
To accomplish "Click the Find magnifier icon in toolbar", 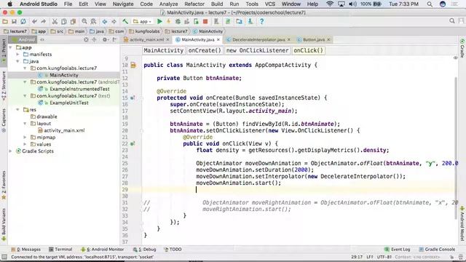I will point(84,21).
